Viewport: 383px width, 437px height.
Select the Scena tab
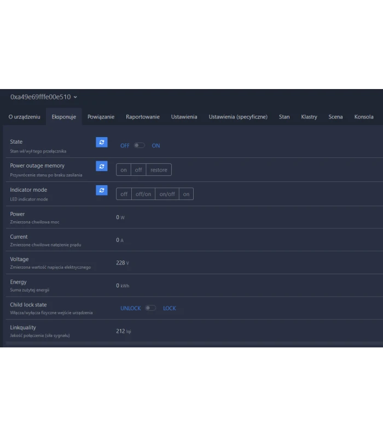pos(335,117)
